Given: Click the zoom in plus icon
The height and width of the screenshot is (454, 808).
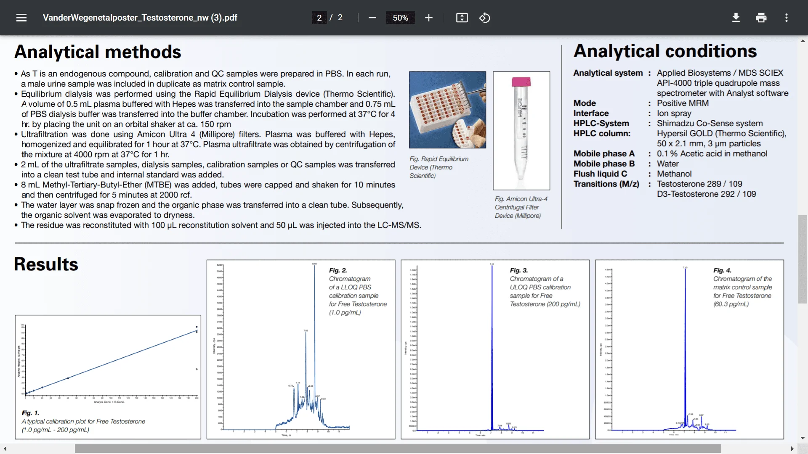Looking at the screenshot, I should [428, 18].
